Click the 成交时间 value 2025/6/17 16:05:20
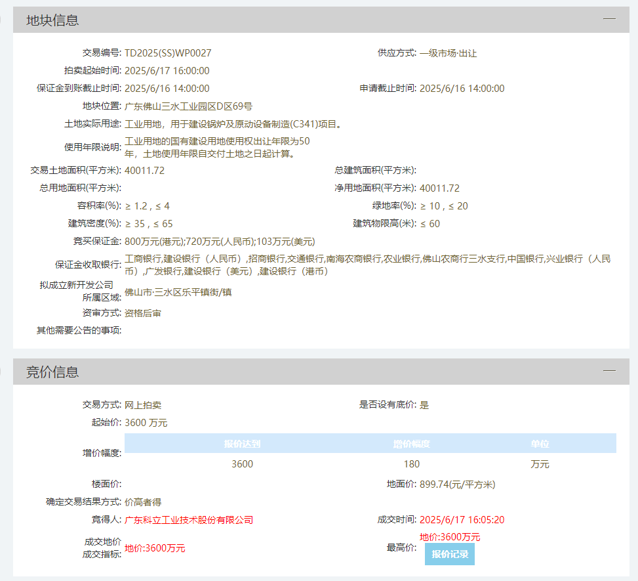This screenshot has width=638, height=581. coord(462,520)
